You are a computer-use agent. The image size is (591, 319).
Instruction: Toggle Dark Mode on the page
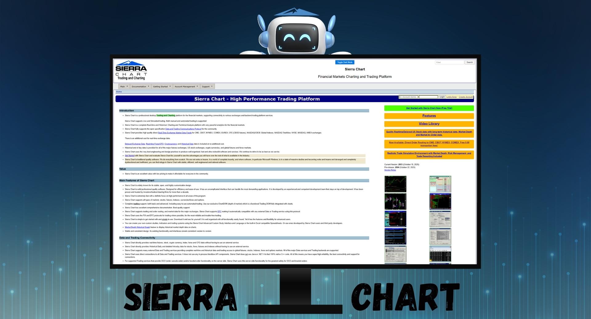(344, 62)
